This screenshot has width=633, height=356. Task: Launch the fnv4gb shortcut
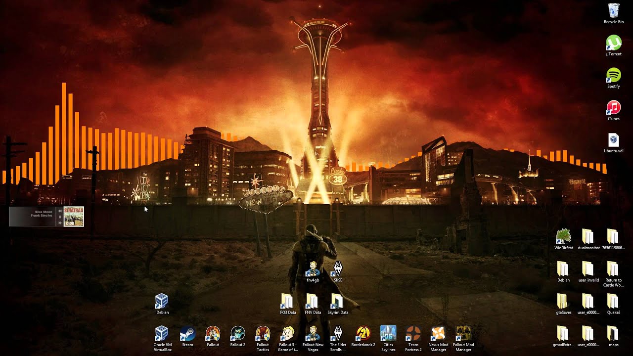313,271
